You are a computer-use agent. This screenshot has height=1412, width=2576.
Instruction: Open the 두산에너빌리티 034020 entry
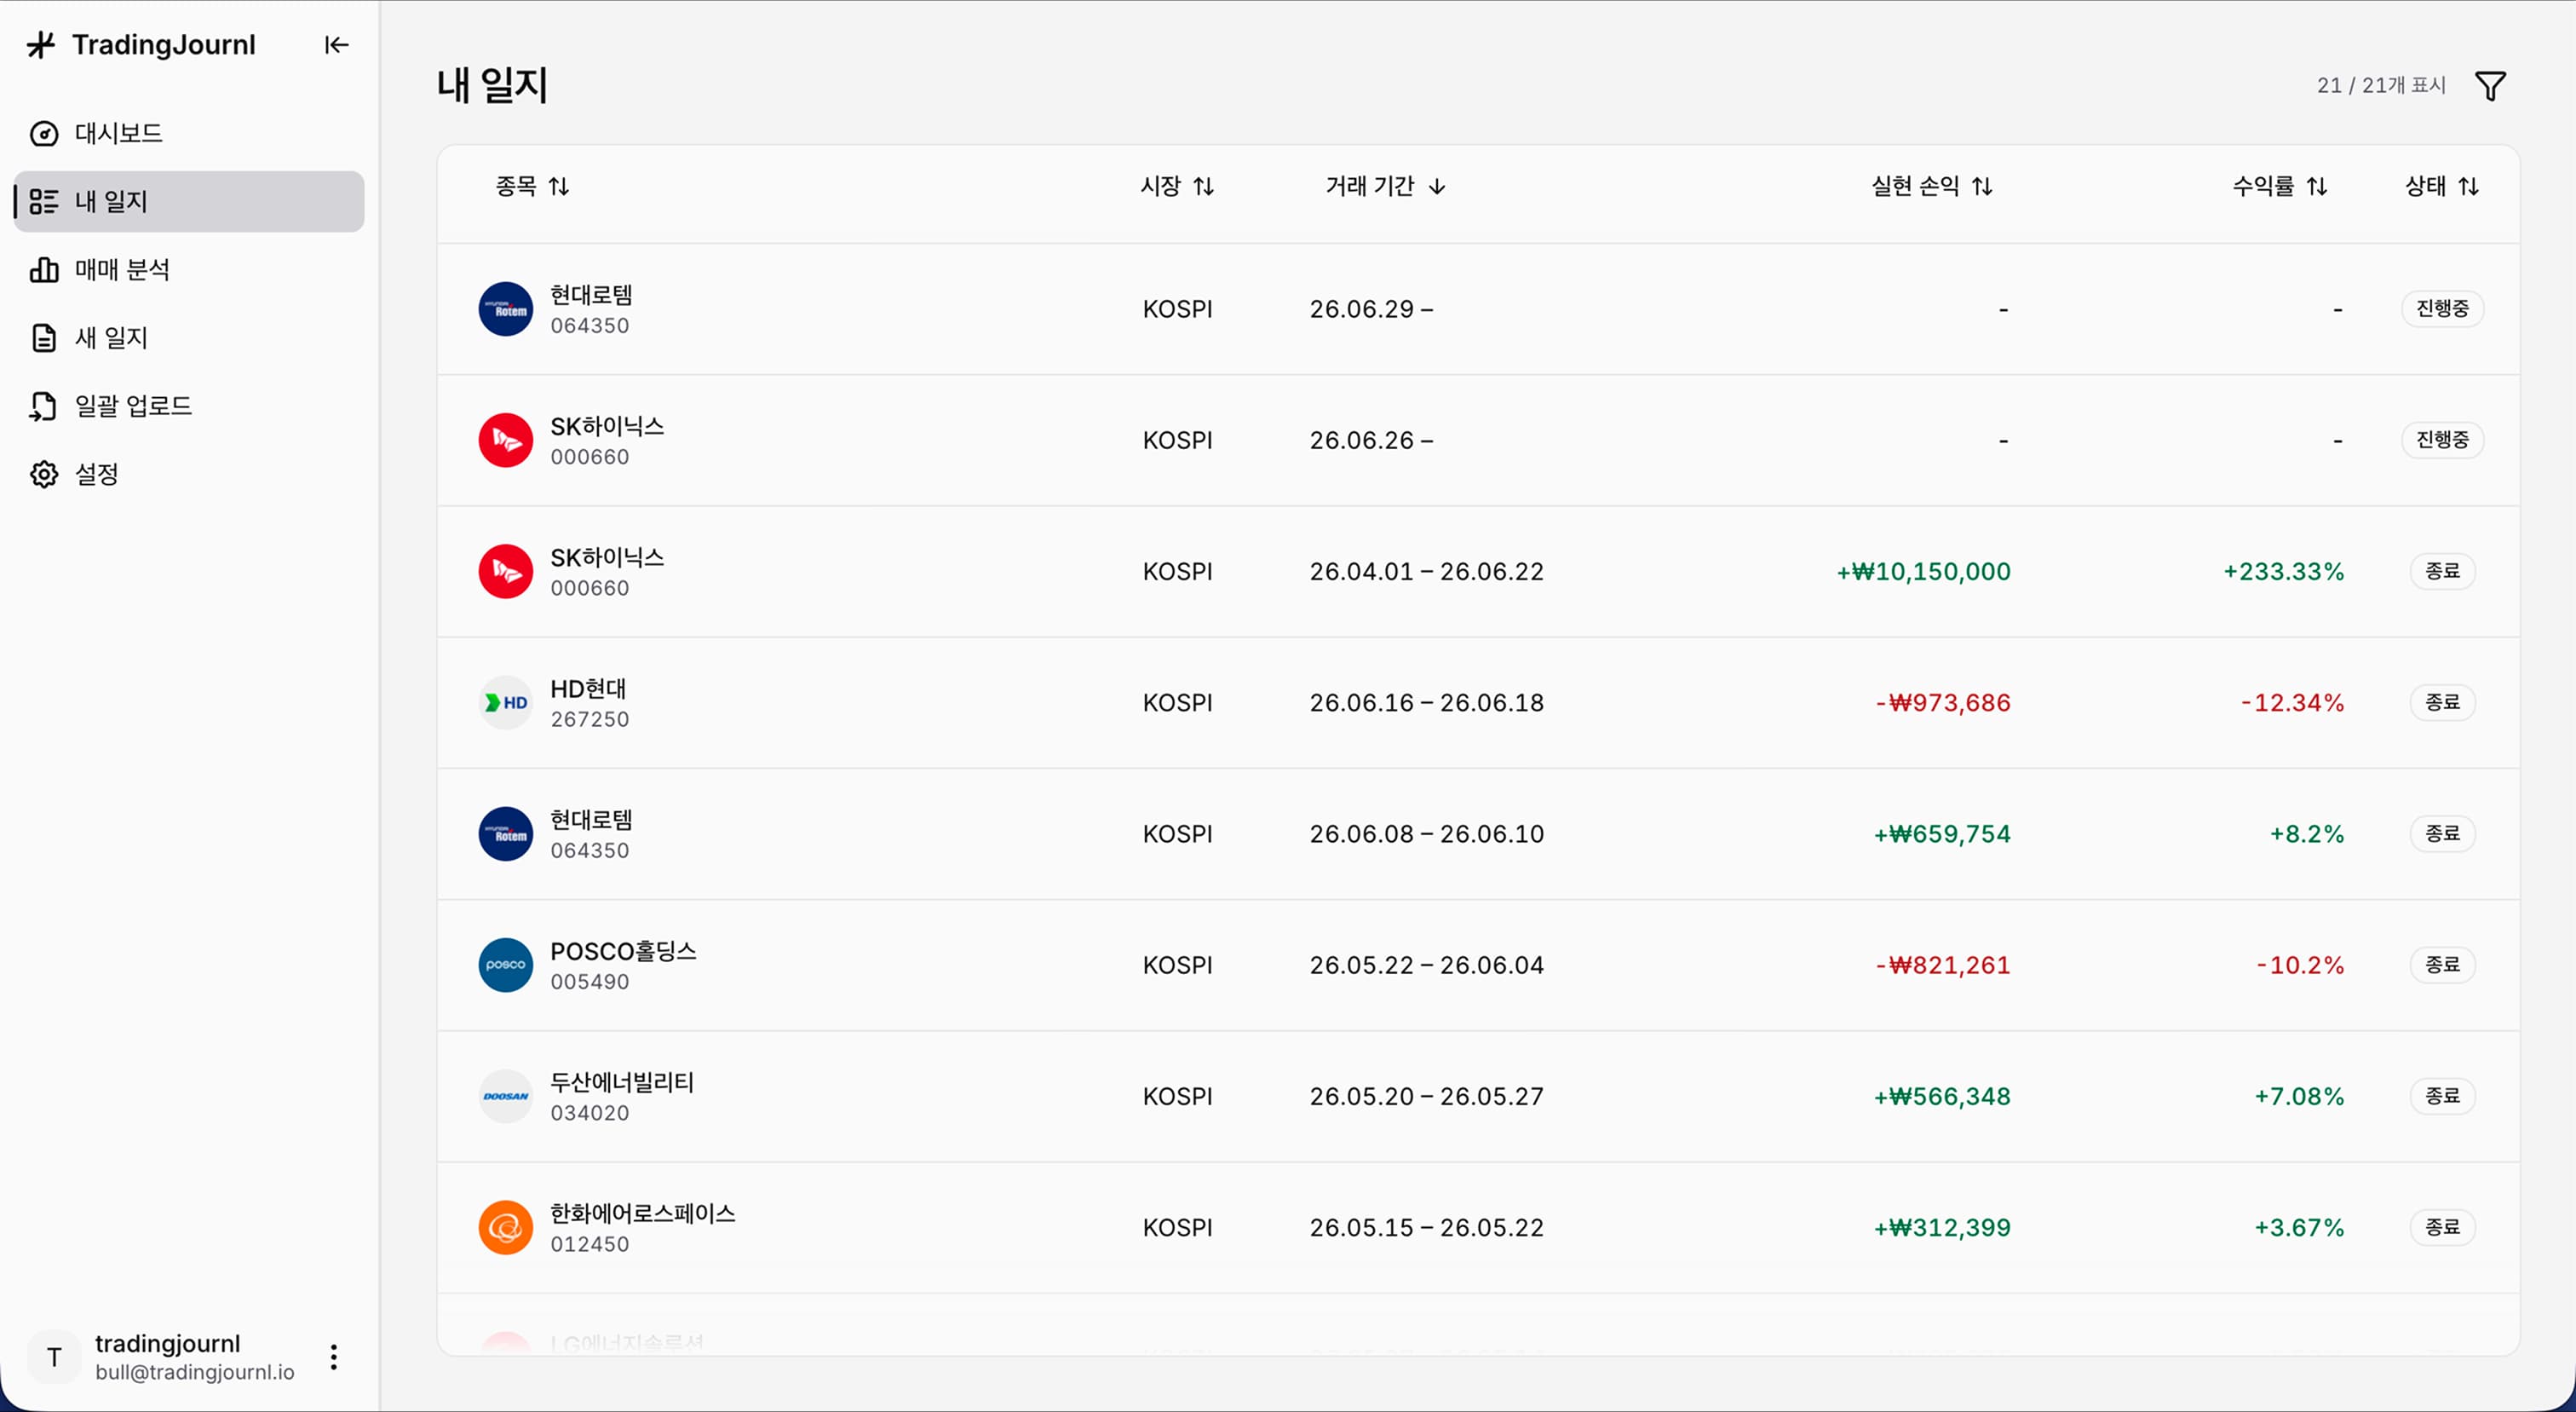1478,1096
